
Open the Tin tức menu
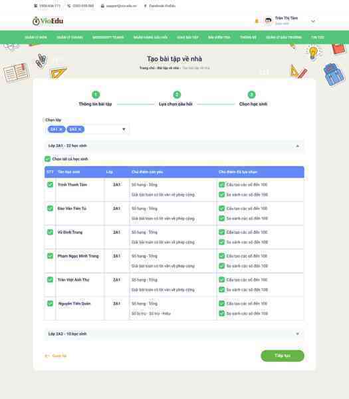pyautogui.click(x=318, y=37)
